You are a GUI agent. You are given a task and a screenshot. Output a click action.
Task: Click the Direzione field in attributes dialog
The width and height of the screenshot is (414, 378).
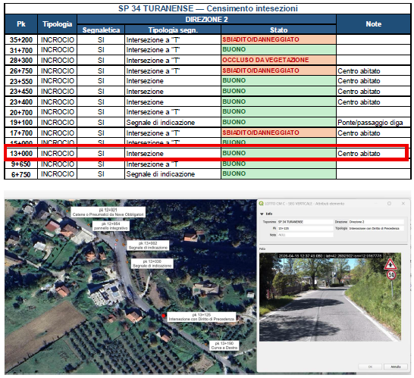pos(376,222)
